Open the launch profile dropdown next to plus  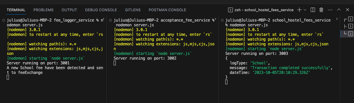click(305, 10)
